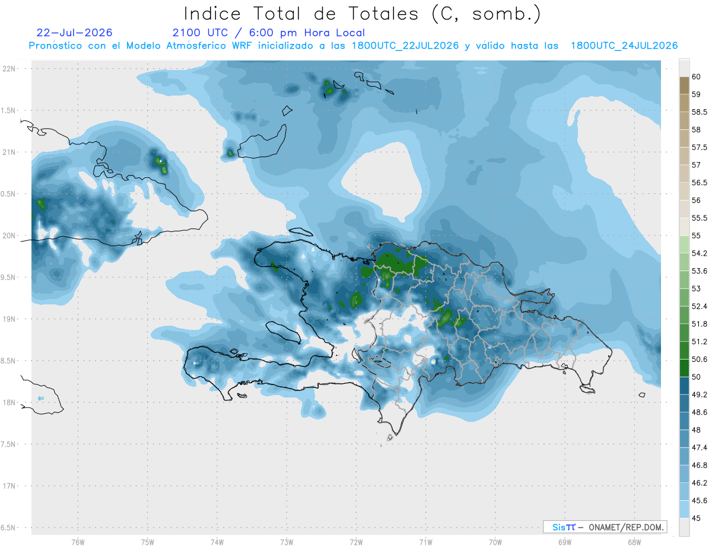This screenshot has height=550, width=712.
Task: Pick the dark green swatch between 50 and 50.6
Action: point(684,368)
